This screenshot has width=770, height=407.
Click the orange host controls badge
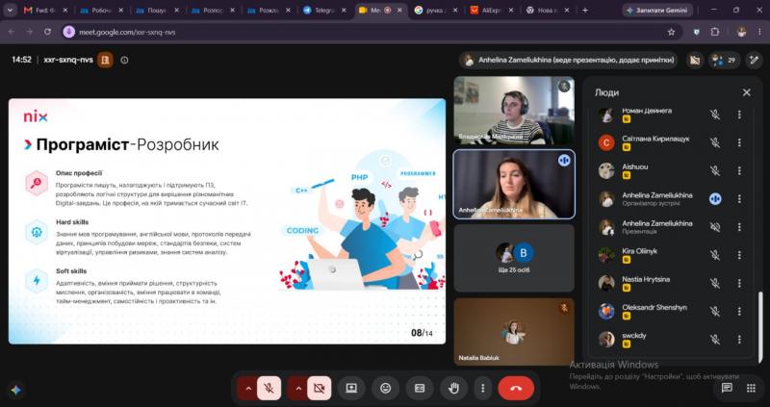point(105,60)
